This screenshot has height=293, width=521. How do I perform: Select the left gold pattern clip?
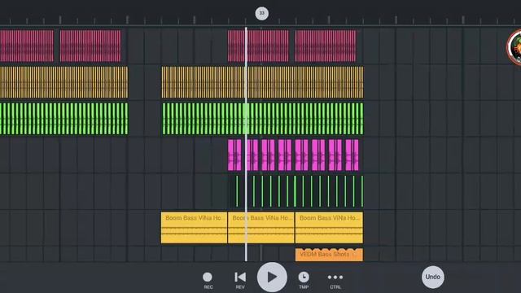click(63, 82)
